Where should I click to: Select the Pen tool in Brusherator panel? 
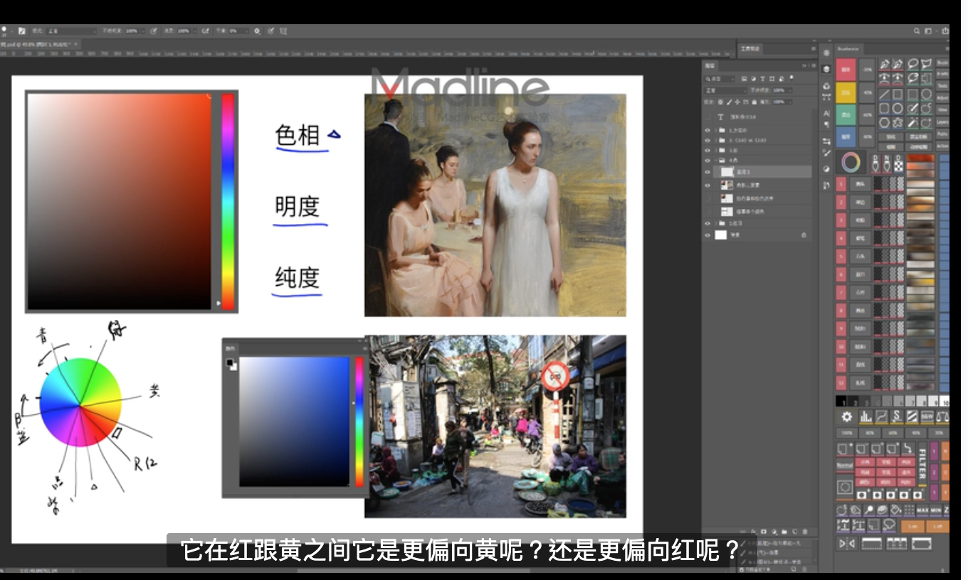tap(885, 64)
